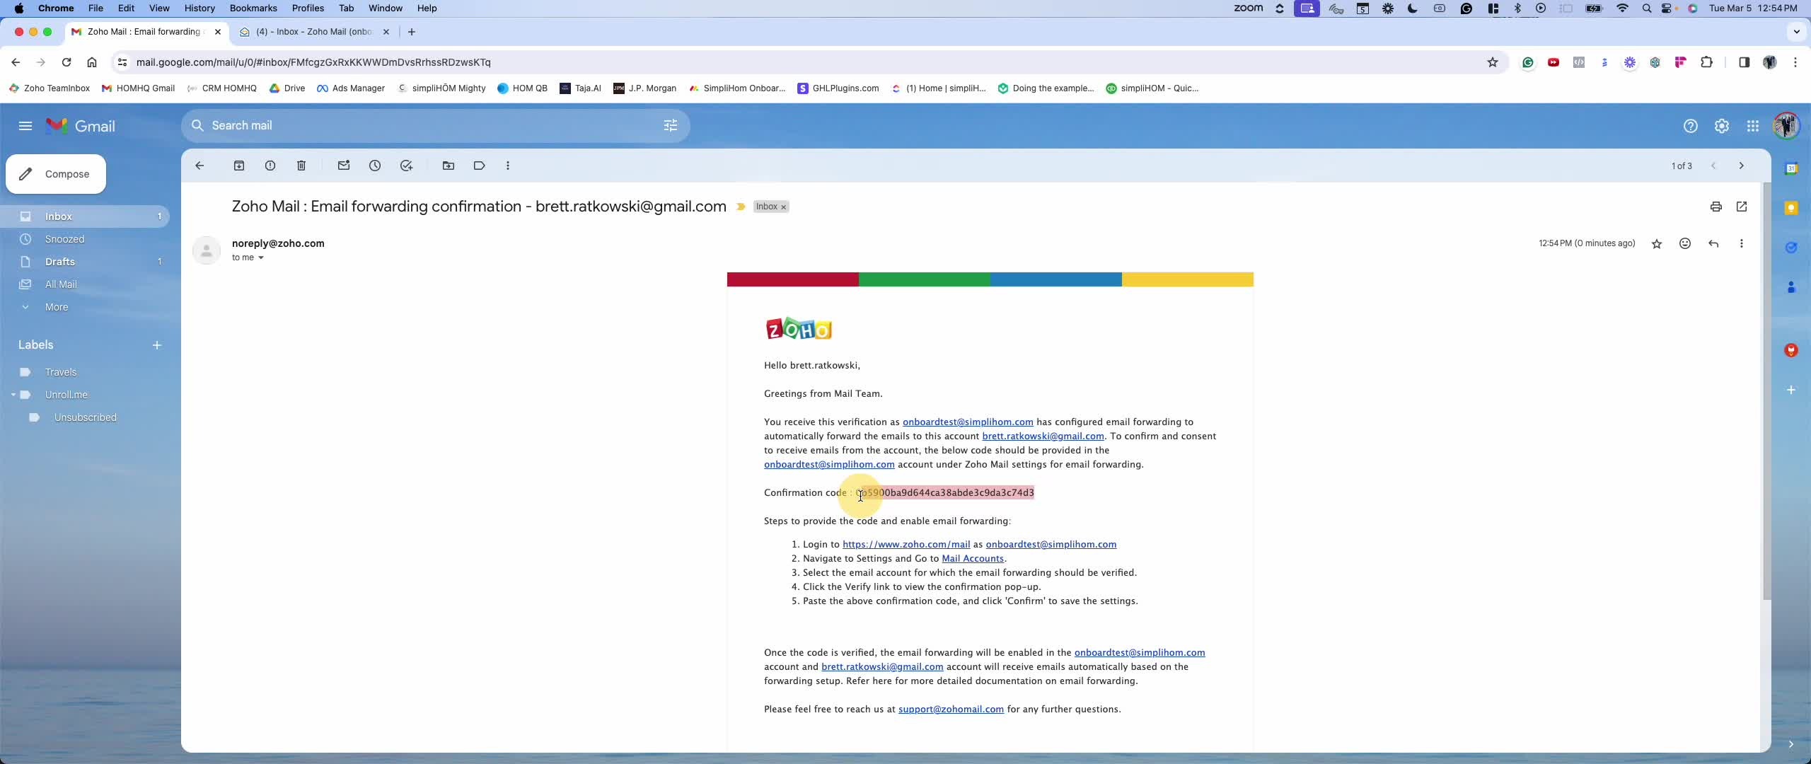The height and width of the screenshot is (764, 1811).
Task: Print the email using the printer icon
Action: pos(1715,207)
